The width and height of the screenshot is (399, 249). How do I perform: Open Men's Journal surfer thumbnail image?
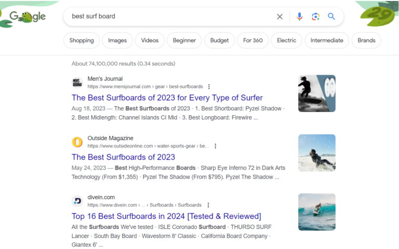point(317,93)
